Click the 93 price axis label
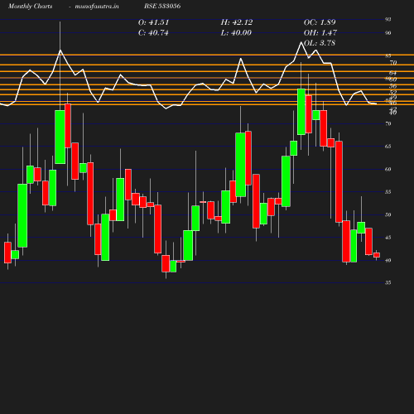 point(388,19)
